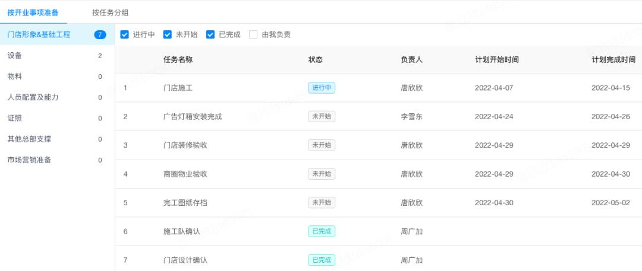Click the 状态 column header
The width and height of the screenshot is (642, 271).
[x=315, y=60]
